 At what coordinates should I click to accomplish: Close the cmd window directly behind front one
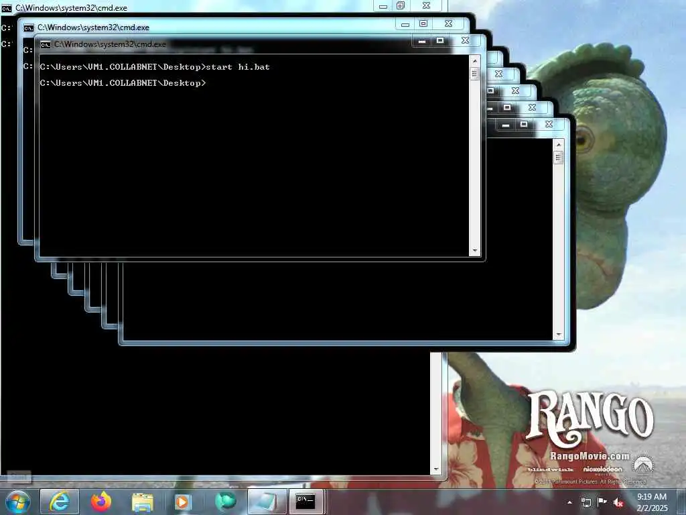448,23
